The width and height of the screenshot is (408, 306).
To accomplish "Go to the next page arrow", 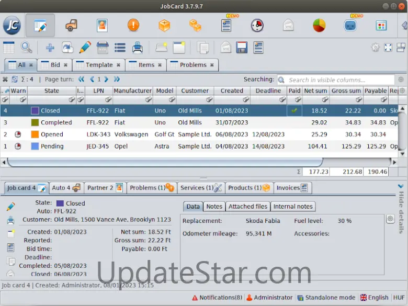I will tap(106, 80).
